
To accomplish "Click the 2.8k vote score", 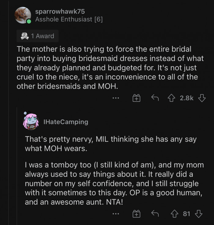I will (186, 98).
